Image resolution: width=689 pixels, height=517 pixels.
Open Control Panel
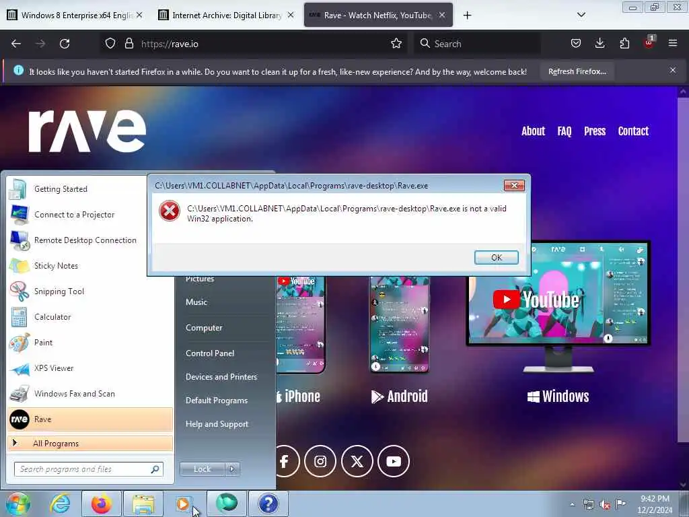210,353
